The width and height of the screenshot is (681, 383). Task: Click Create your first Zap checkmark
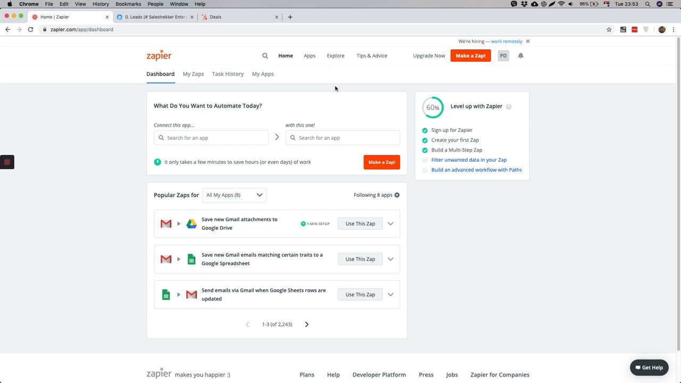click(x=425, y=140)
